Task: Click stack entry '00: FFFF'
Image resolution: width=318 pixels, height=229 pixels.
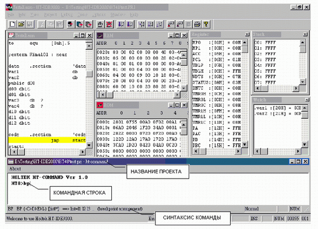Action: (265, 42)
